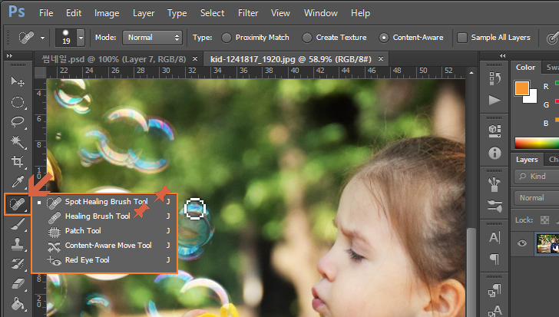Switch to the 썸네일.psd document tab
Screen dimensions: 559x317
(x=114, y=59)
